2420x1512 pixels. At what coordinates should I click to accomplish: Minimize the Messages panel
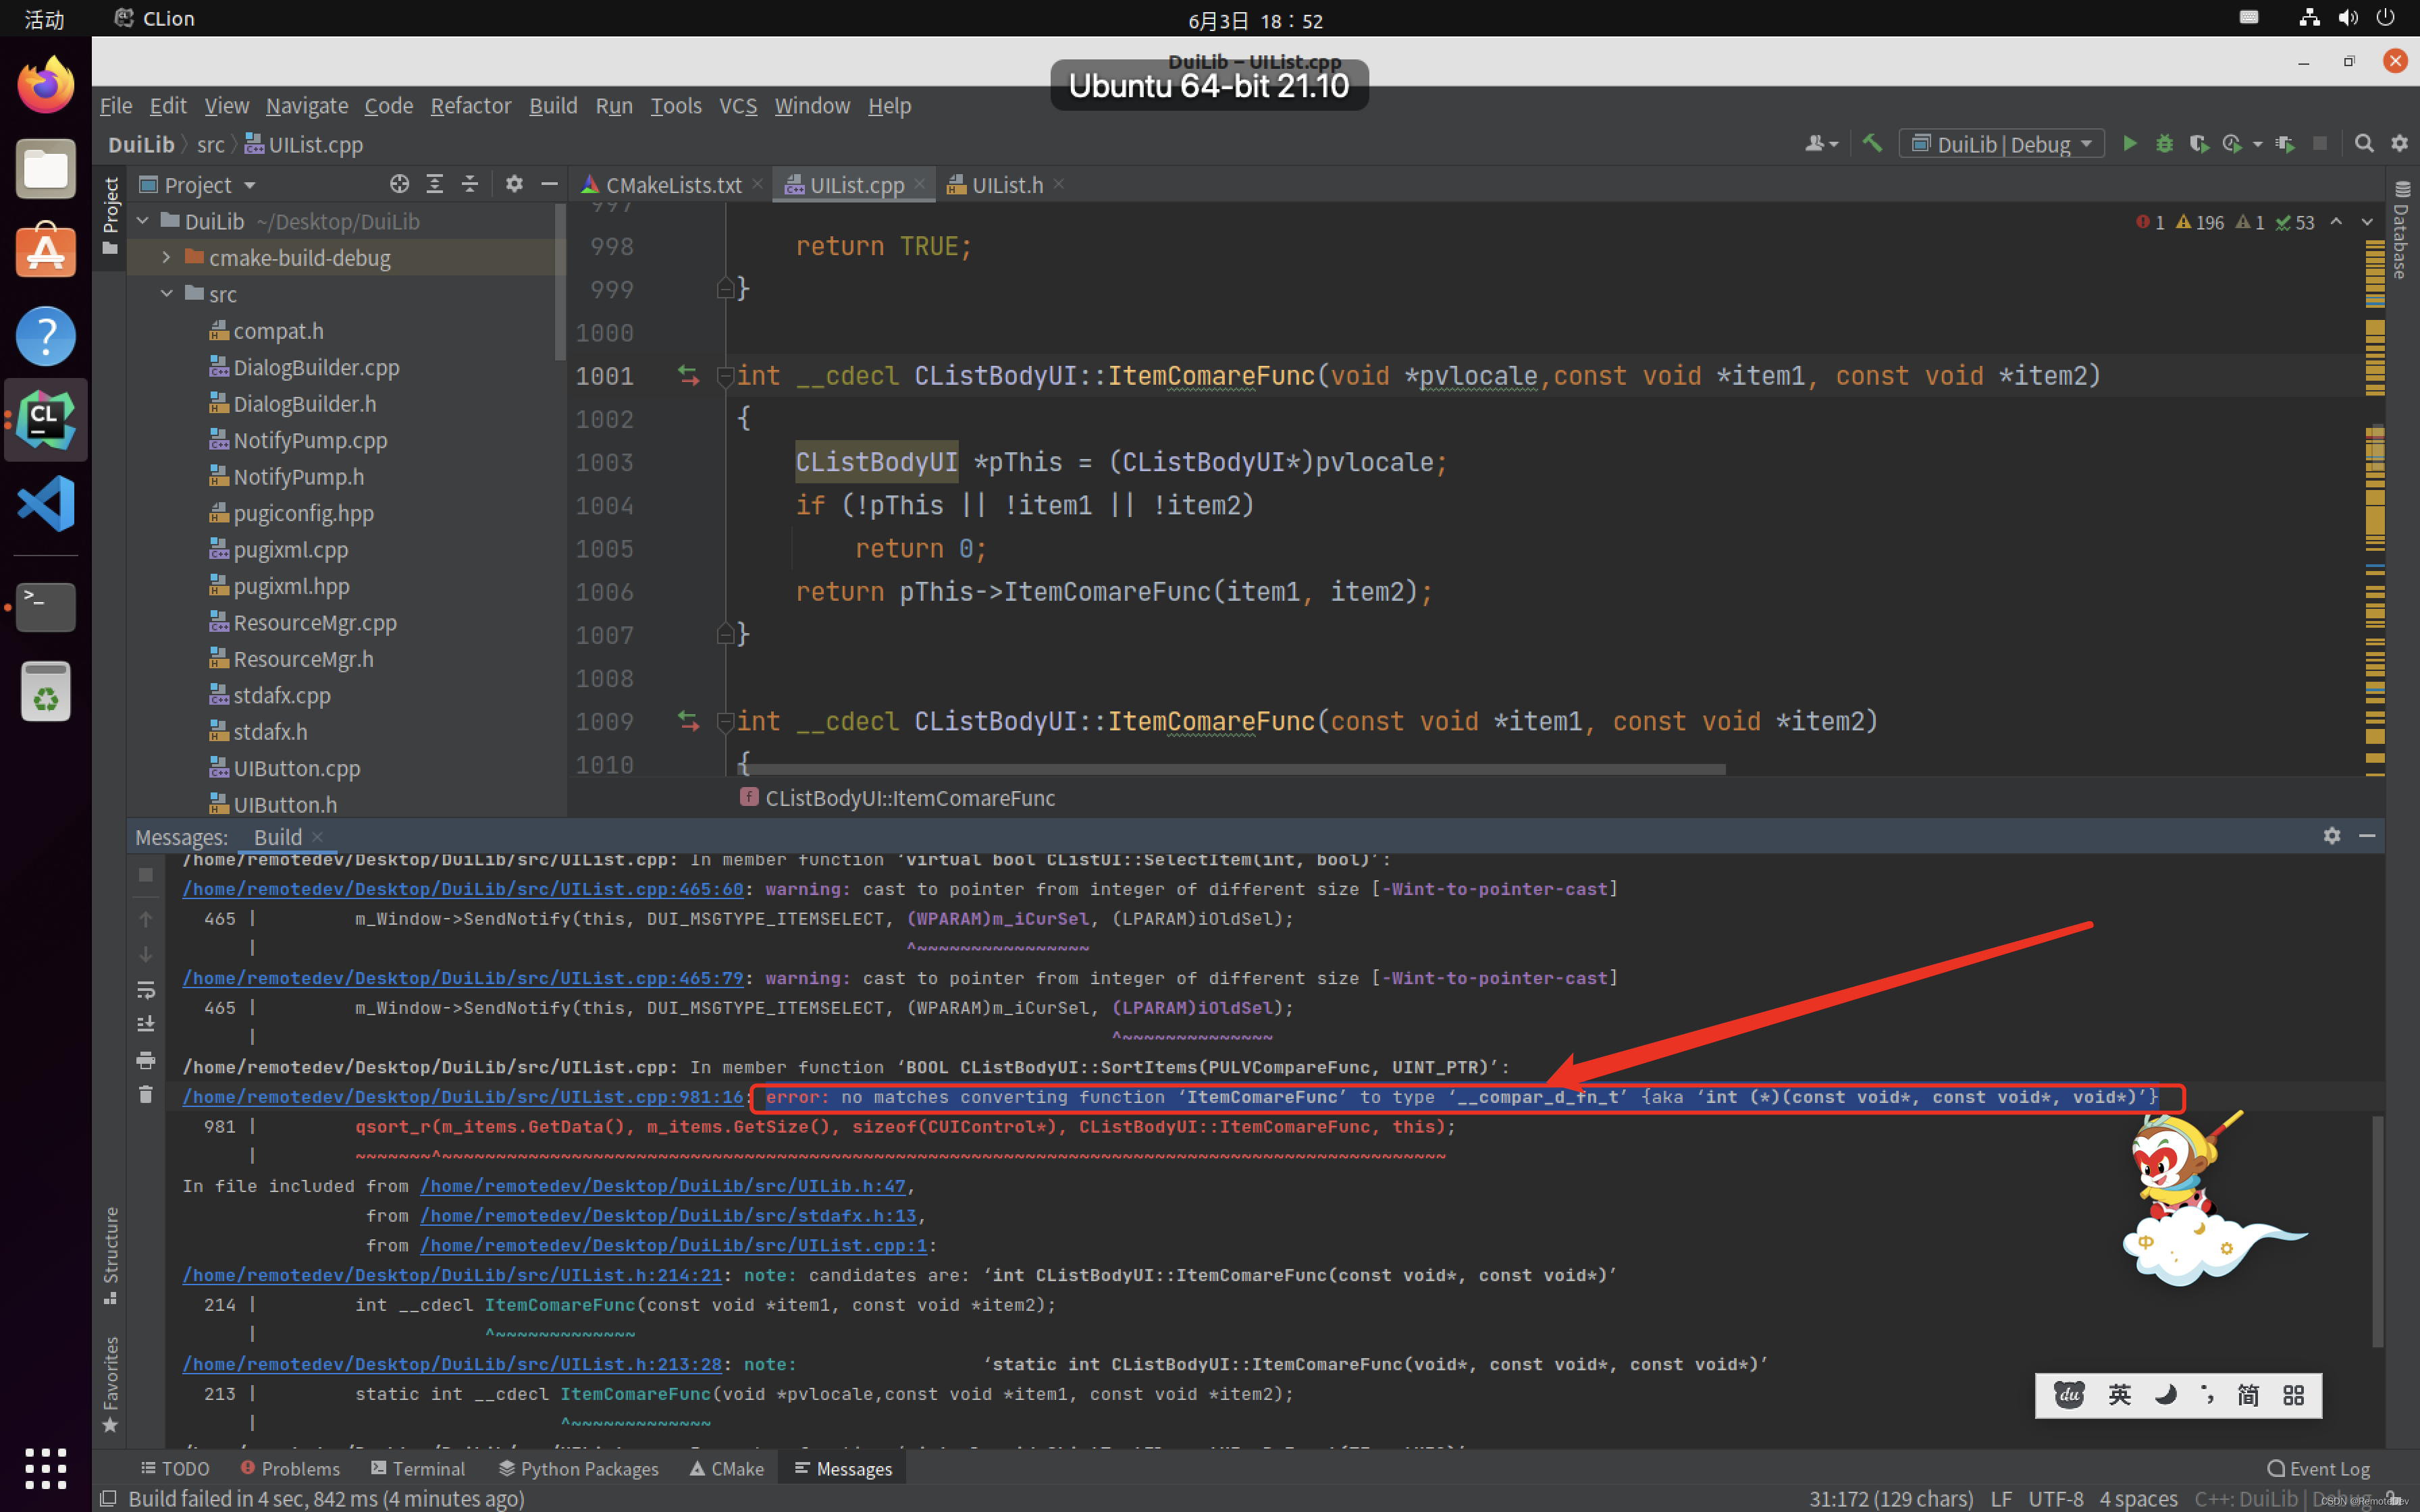(2367, 836)
